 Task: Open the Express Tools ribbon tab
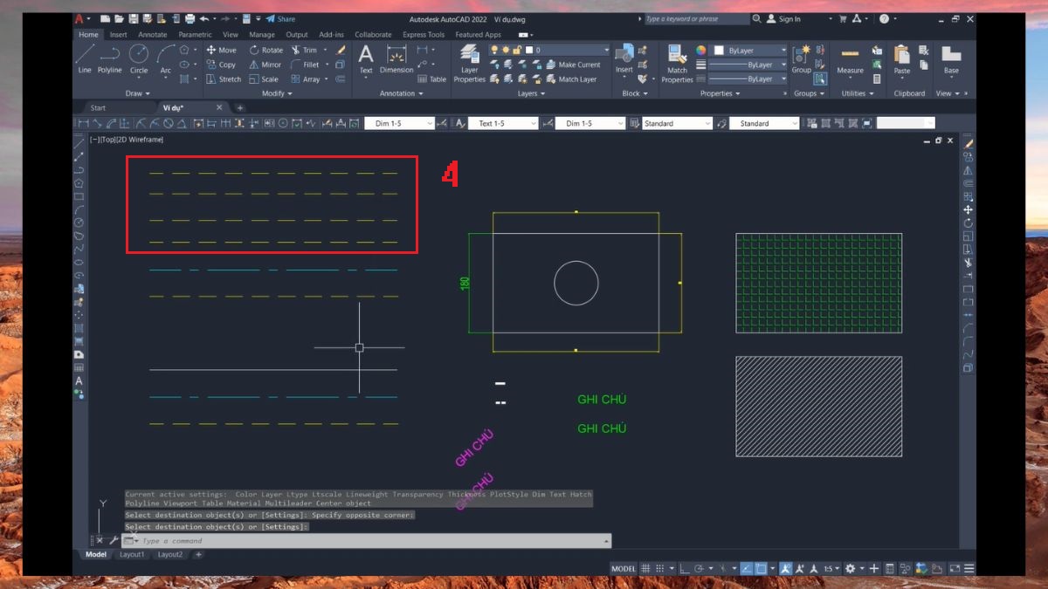click(424, 35)
